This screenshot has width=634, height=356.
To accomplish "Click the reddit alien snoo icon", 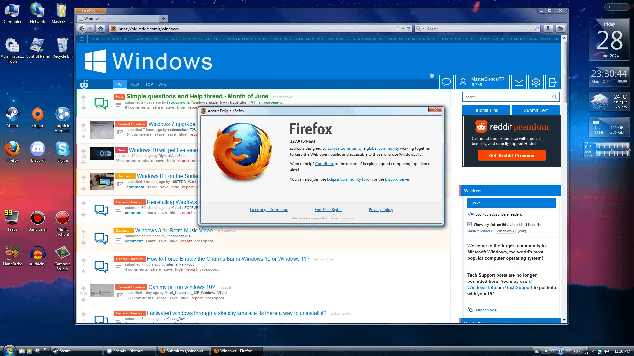I will pyautogui.click(x=84, y=84).
